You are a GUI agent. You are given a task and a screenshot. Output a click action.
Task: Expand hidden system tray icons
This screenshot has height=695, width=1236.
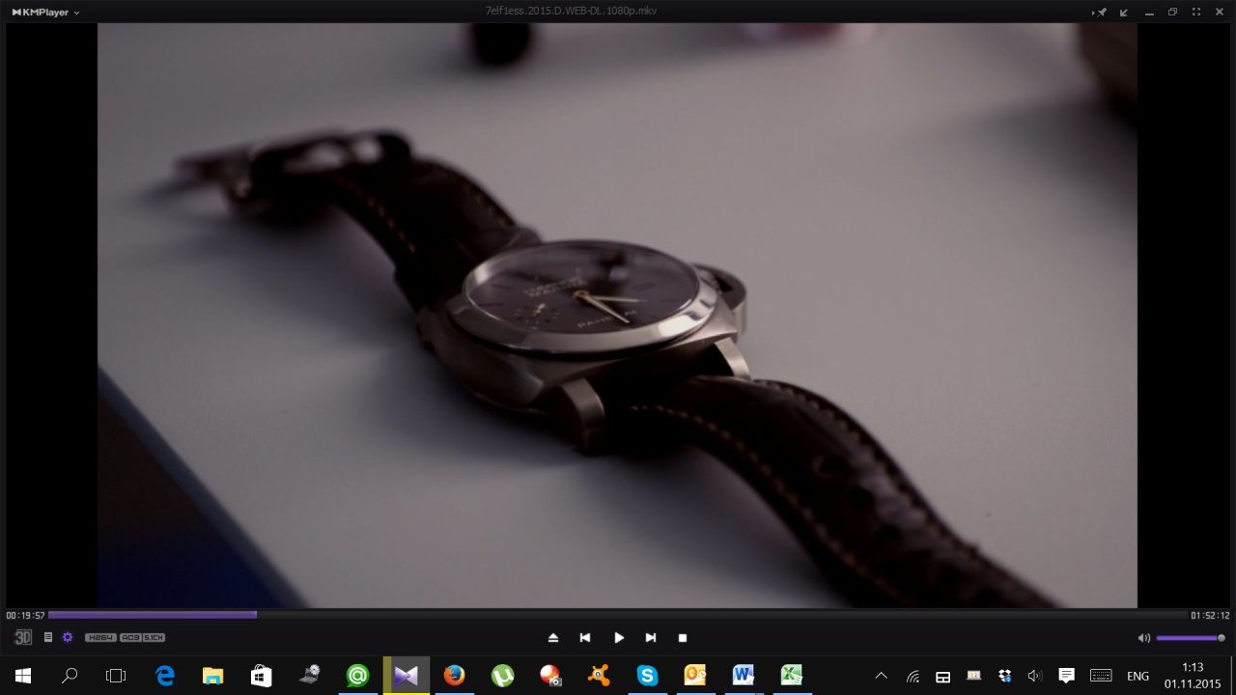881,676
